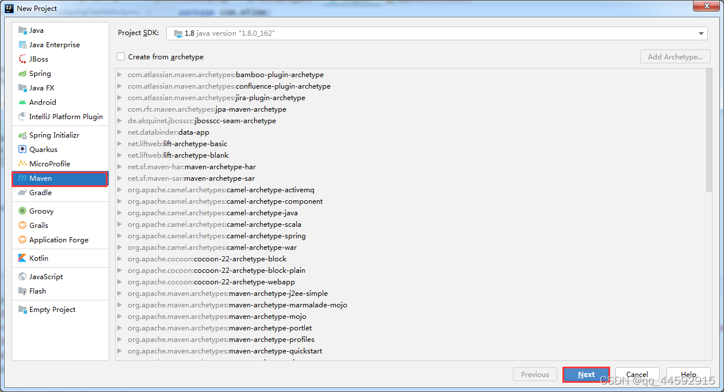
Task: Select maven-archetype-har entry
Action: [191, 167]
